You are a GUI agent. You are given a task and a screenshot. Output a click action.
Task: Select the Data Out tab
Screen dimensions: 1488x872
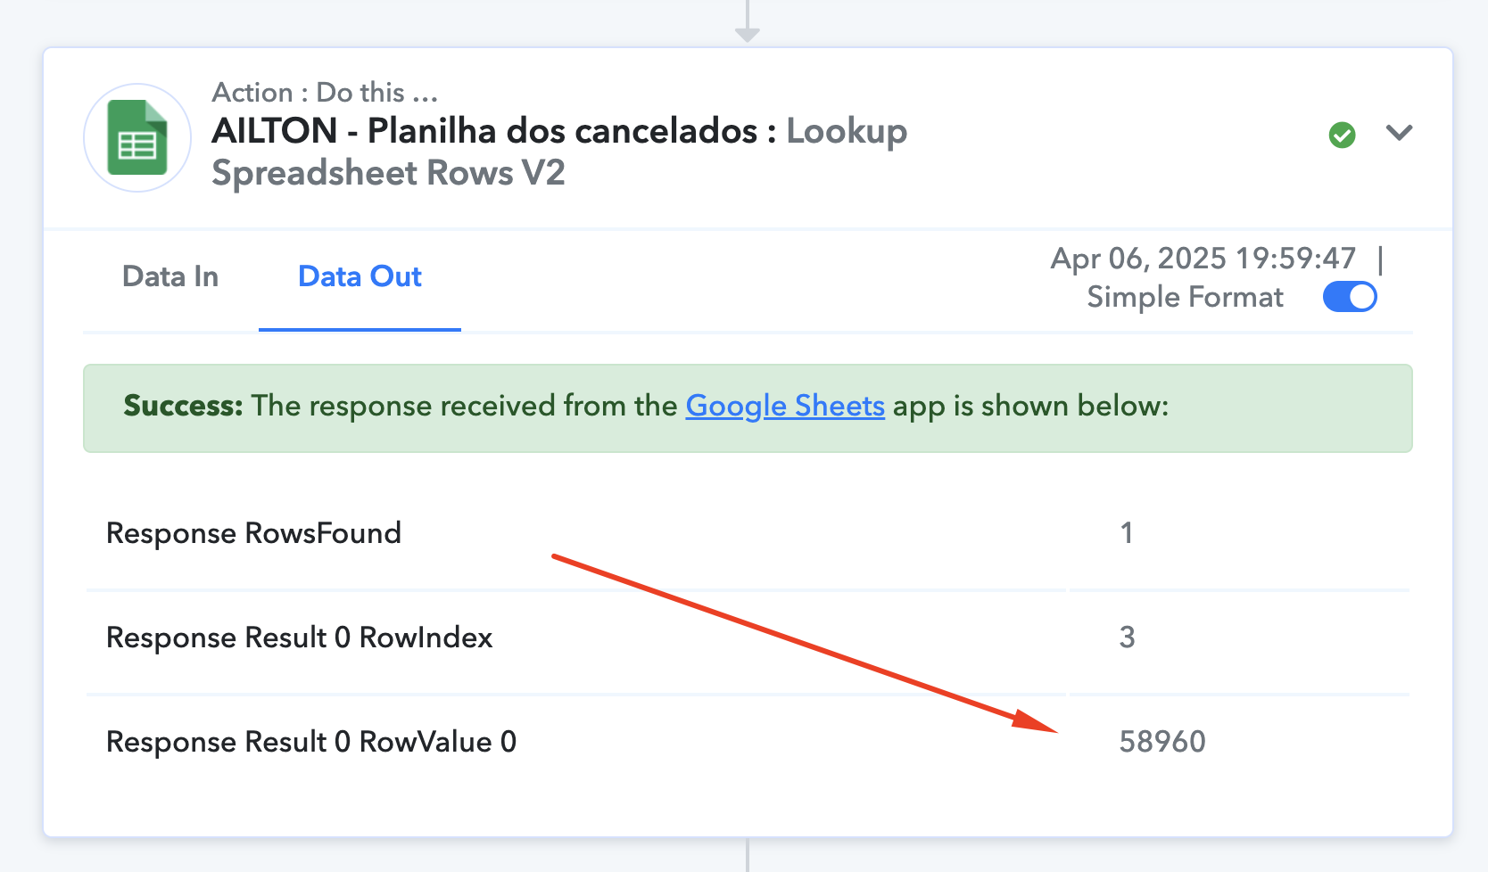coord(360,277)
